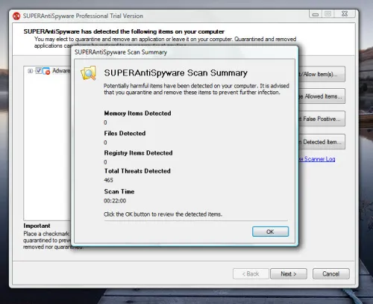
Task: Uncheck the Adware item checkbox
Action: [x=38, y=71]
